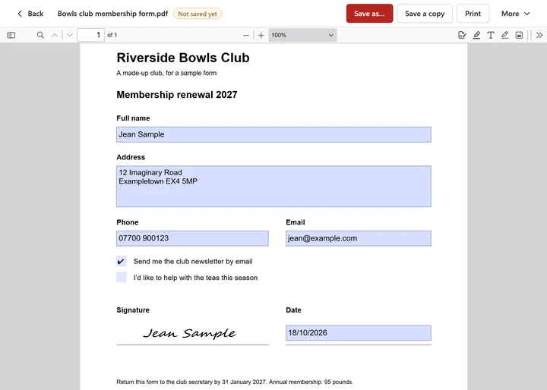
Task: Click the file name 'Bowls club membership form.pdf'
Action: pyautogui.click(x=112, y=14)
